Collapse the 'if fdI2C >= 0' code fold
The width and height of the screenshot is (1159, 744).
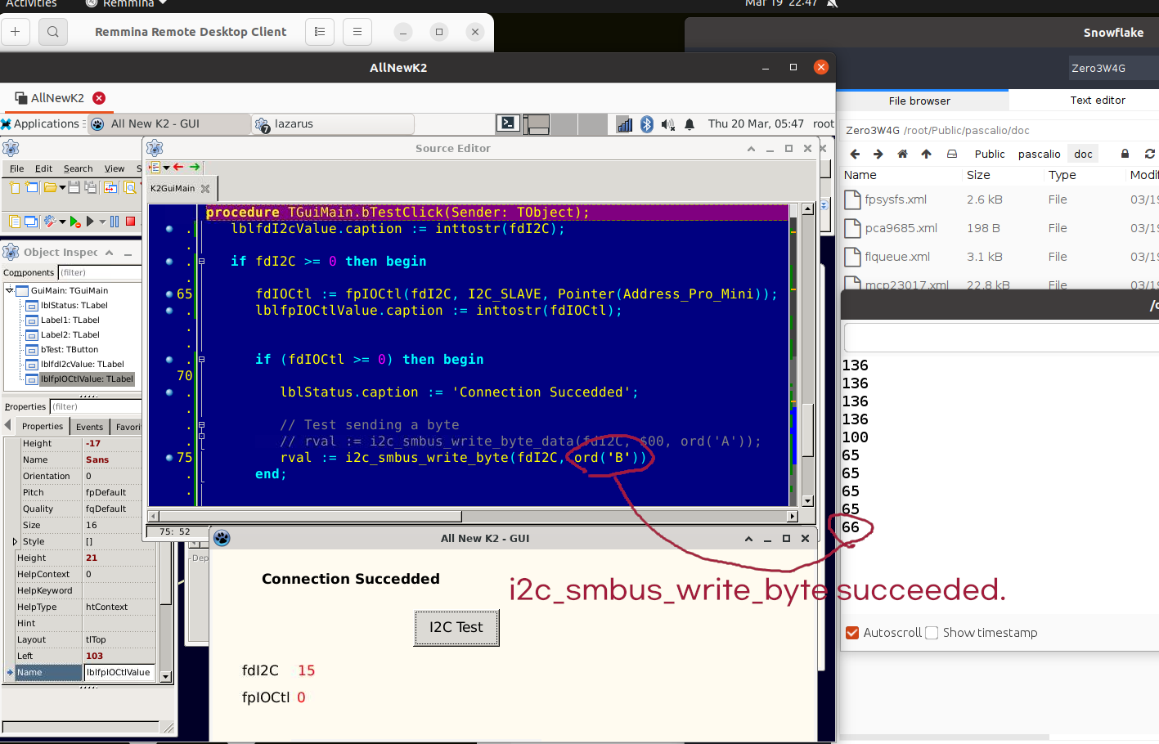[x=201, y=262]
